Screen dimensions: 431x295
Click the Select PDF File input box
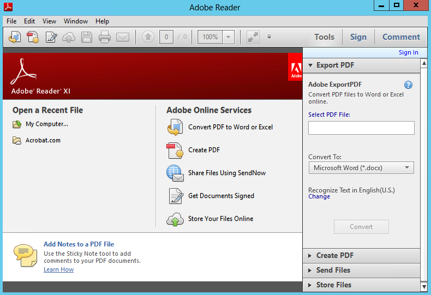(361, 128)
